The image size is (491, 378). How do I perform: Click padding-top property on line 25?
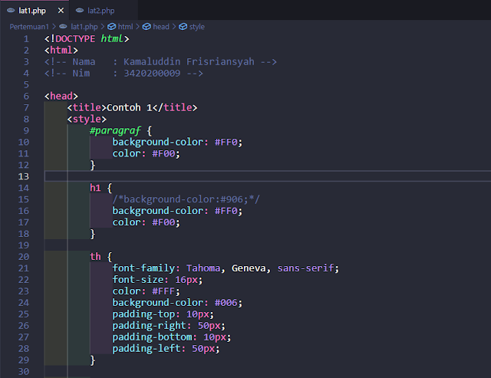143,314
